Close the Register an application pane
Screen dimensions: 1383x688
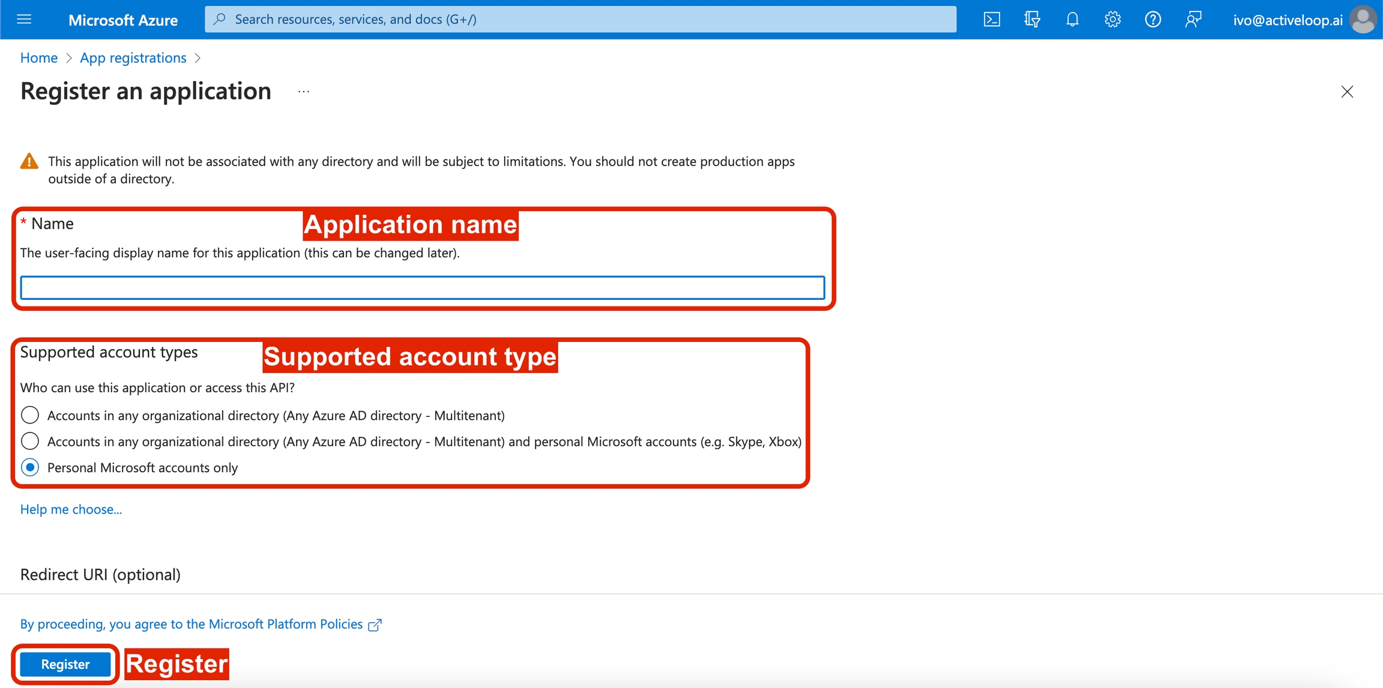point(1347,92)
